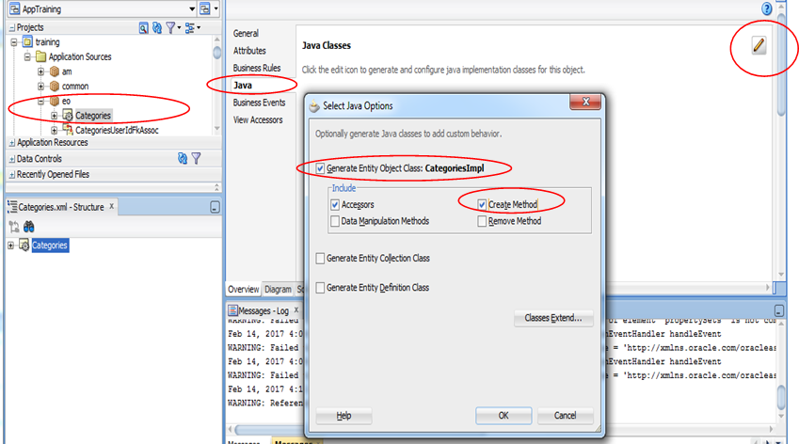Expand the Application Resources section
The width and height of the screenshot is (799, 444).
pos(11,143)
